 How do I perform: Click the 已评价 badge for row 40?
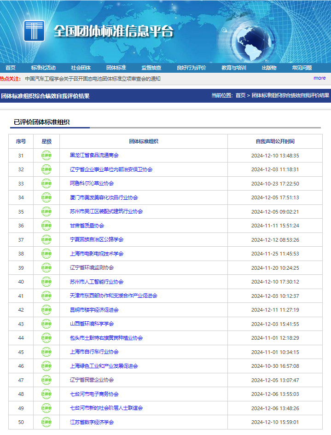point(46,282)
